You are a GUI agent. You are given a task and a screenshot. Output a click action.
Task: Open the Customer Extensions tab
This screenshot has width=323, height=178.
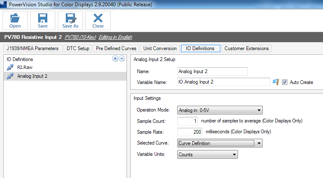tap(247, 48)
